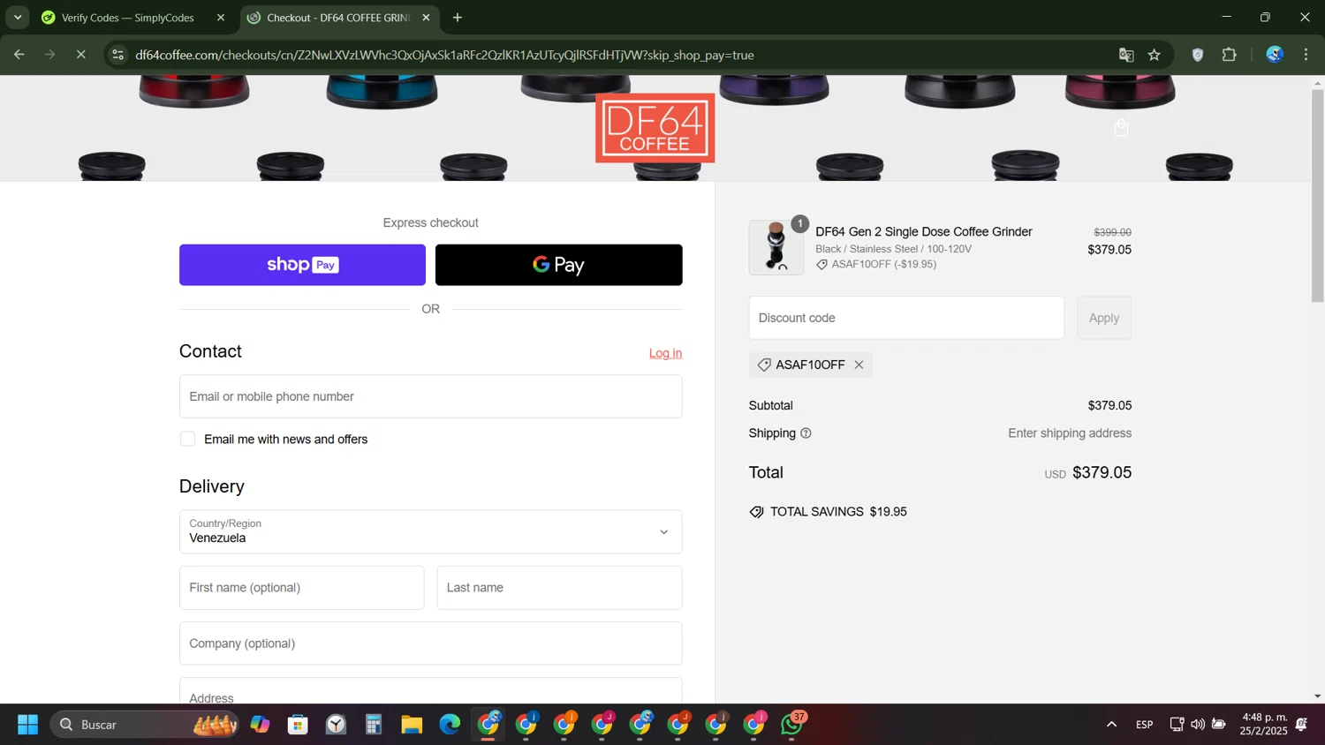Click the Express checkout label
This screenshot has width=1325, height=745.
click(x=430, y=222)
